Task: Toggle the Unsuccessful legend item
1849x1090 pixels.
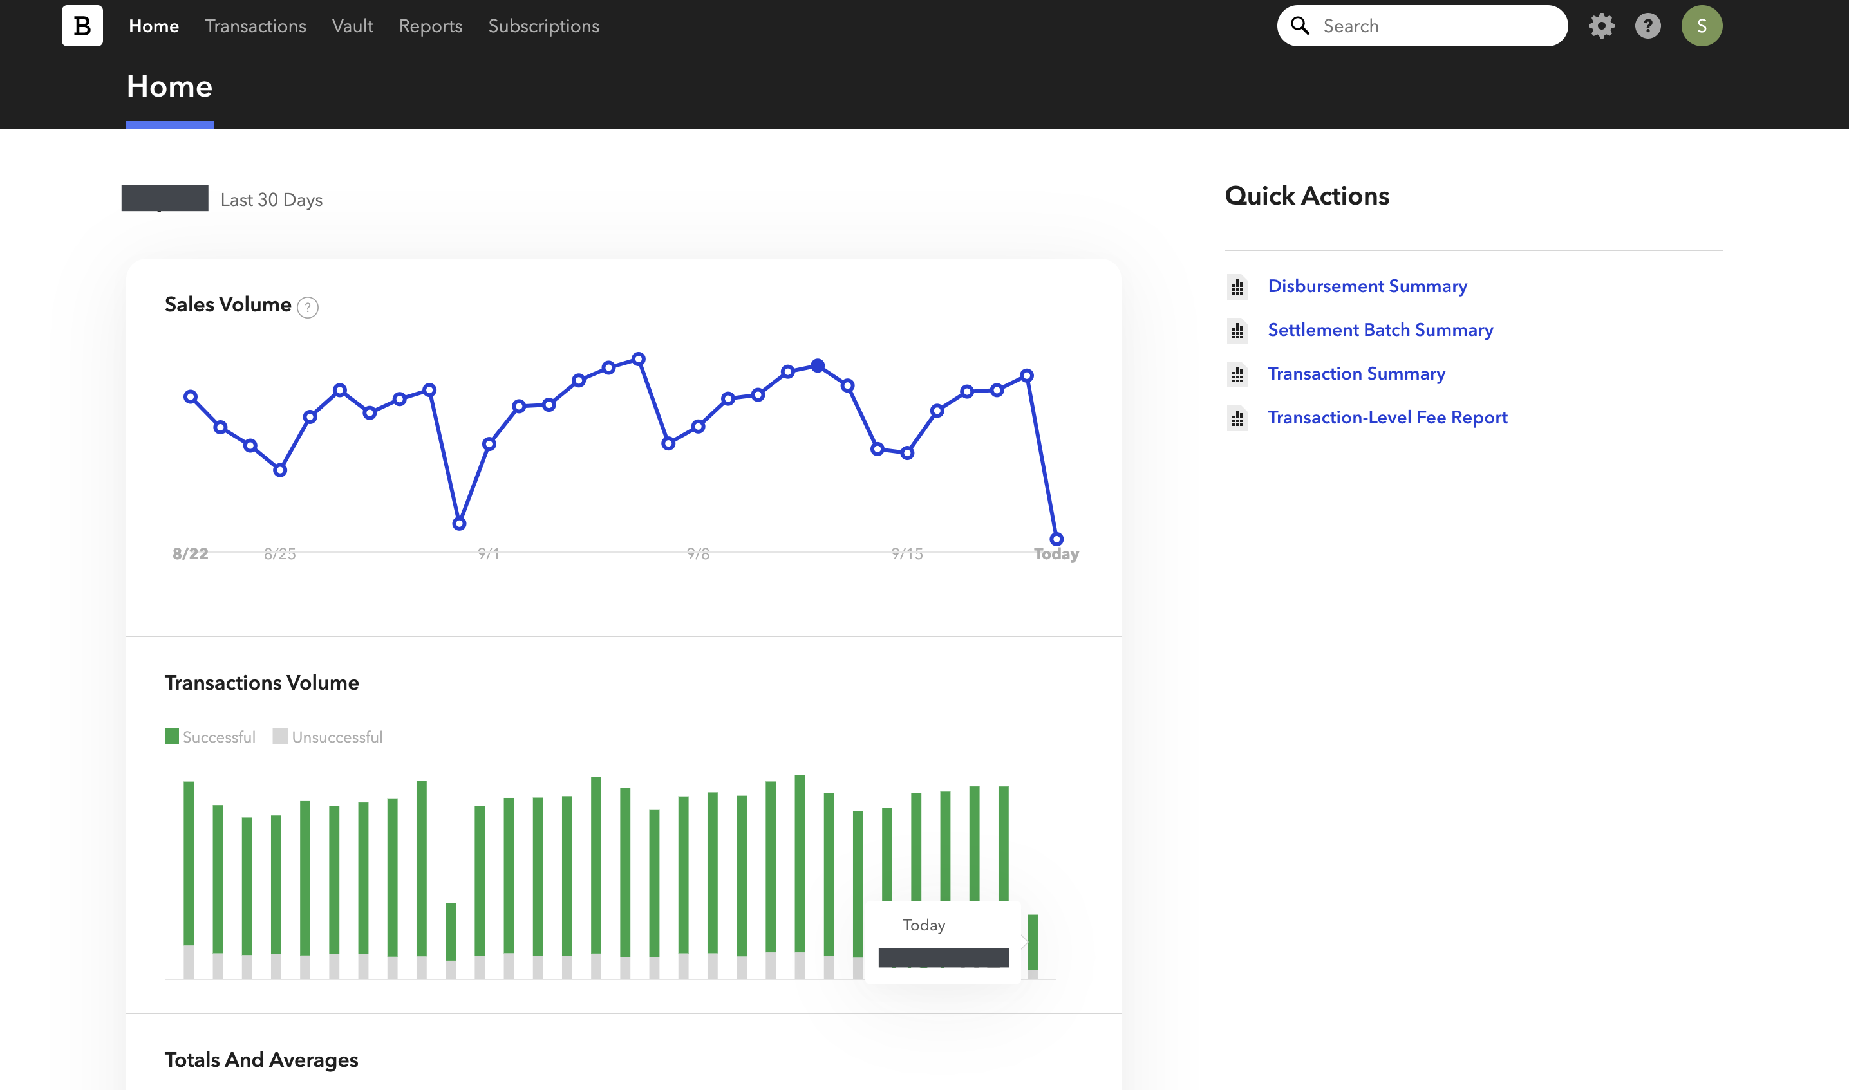Action: point(328,737)
